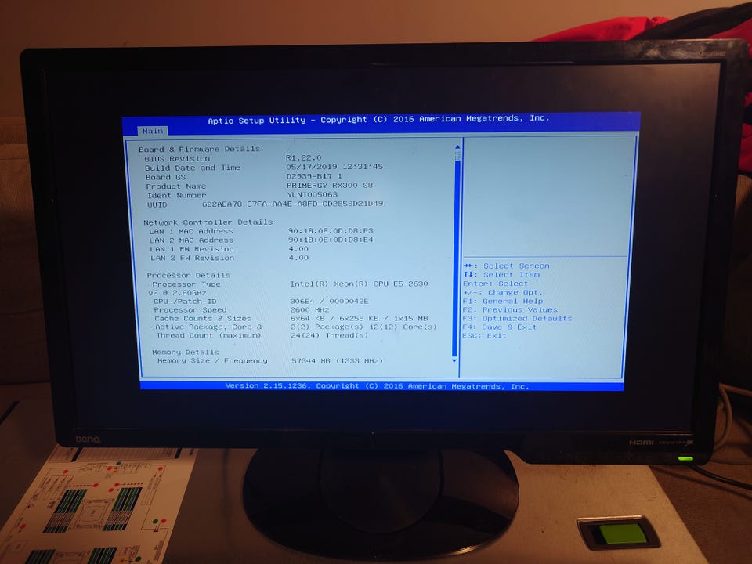Click MAC value 90:1B:0E:0D:D8:E4
Viewport: 752px width, 564px height.
tap(331, 240)
